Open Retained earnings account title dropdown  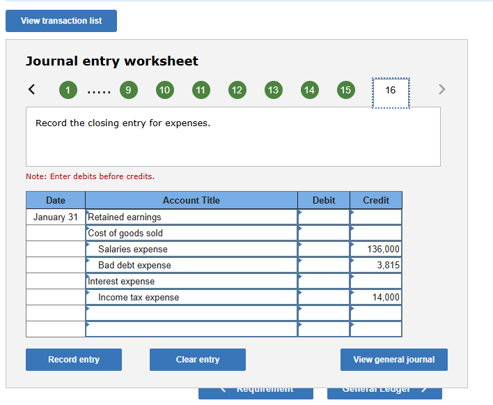[x=191, y=217]
